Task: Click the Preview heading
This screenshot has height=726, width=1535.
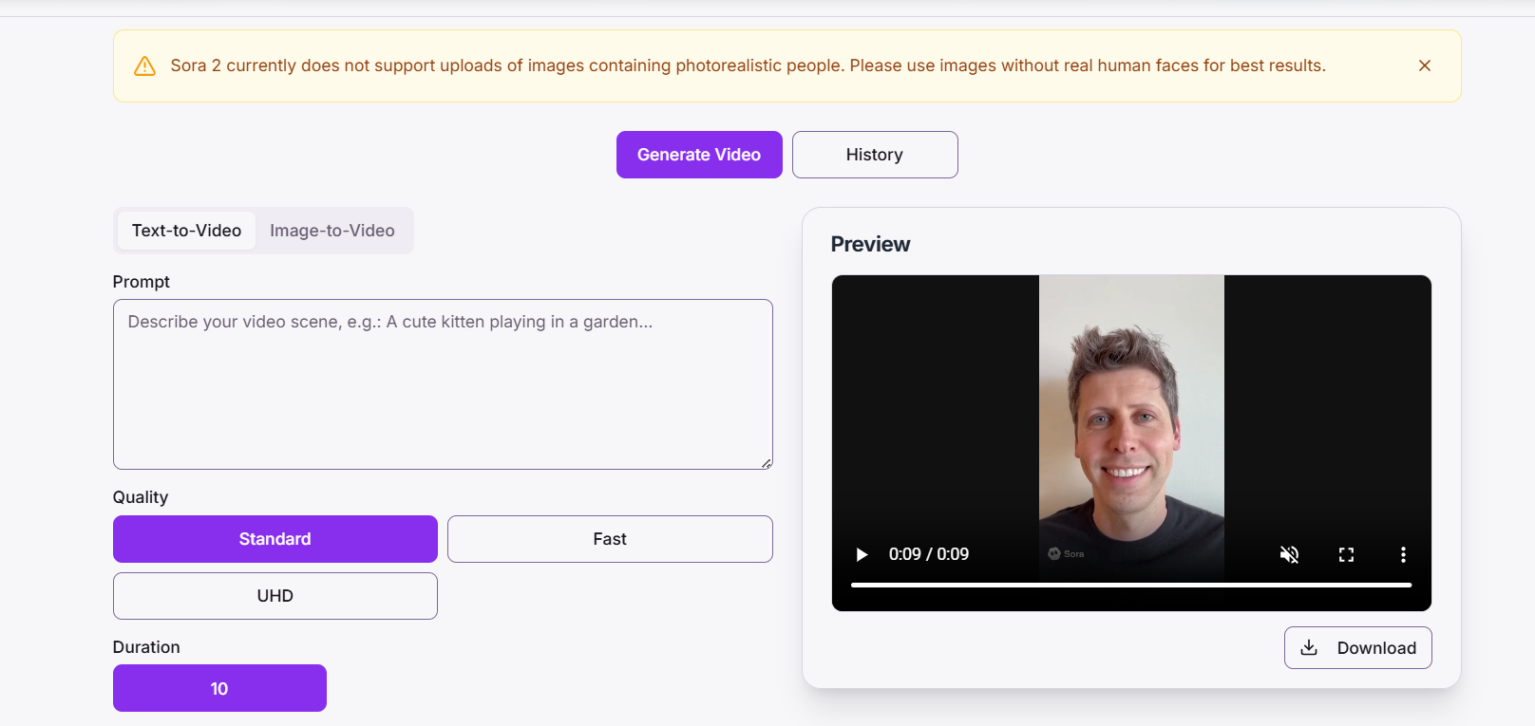Action: pyautogui.click(x=870, y=244)
